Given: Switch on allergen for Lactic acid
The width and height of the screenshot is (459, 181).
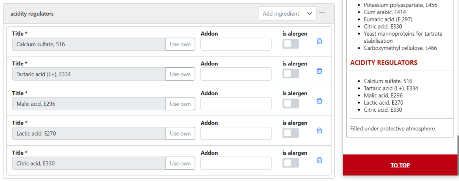Looking at the screenshot, I should (x=291, y=133).
